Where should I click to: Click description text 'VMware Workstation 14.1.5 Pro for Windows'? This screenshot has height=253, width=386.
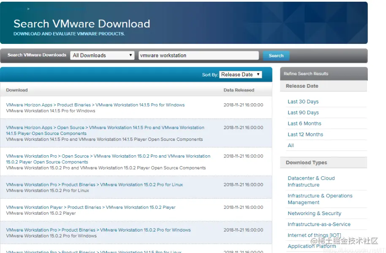50,111
